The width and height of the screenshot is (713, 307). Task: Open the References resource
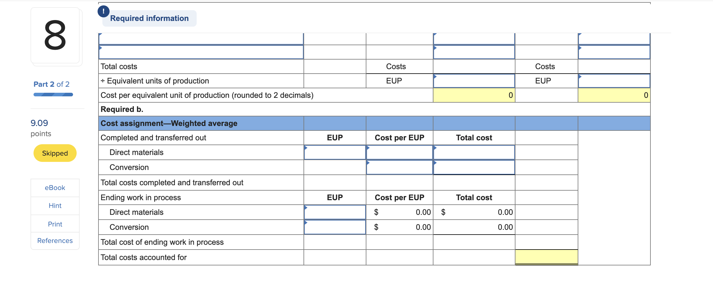point(55,241)
